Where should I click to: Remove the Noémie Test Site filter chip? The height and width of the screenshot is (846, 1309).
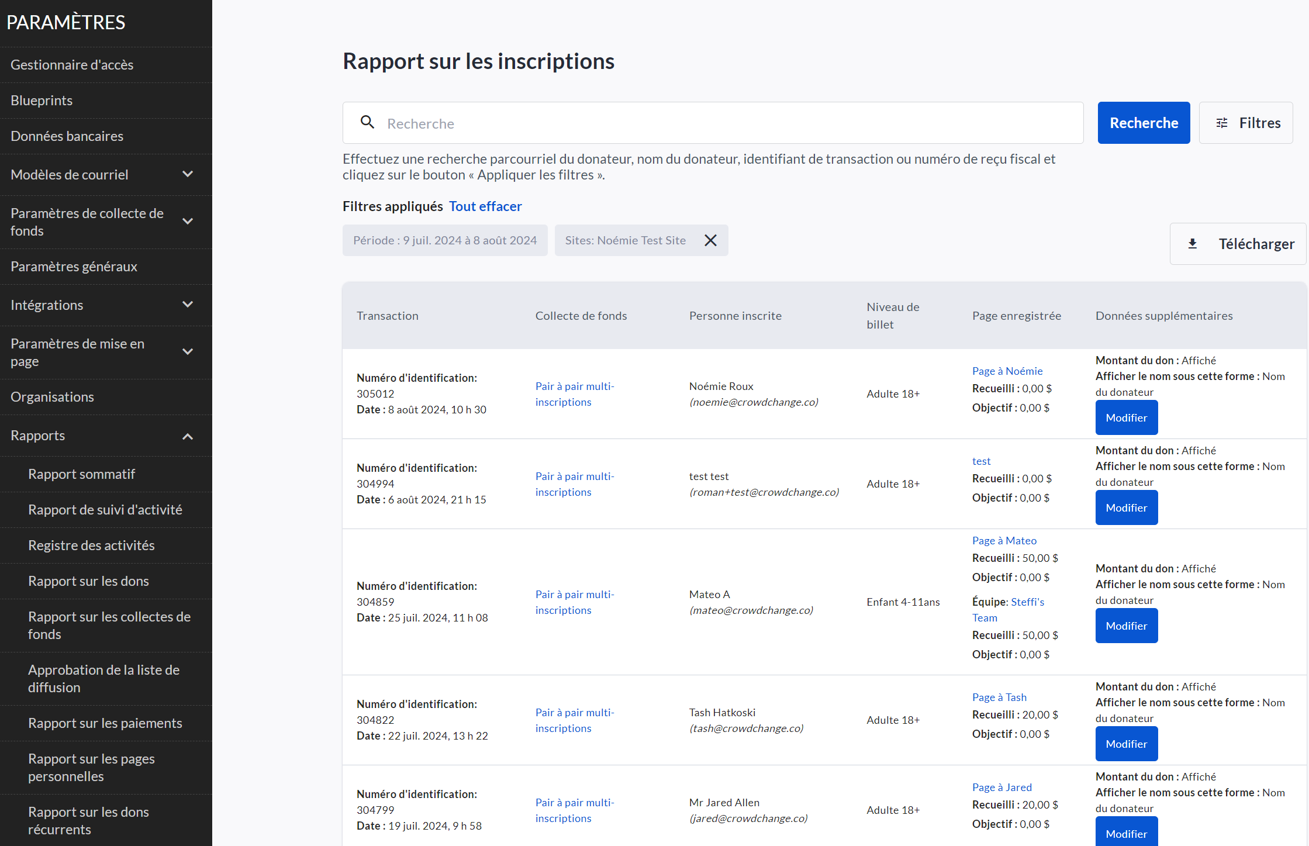710,240
